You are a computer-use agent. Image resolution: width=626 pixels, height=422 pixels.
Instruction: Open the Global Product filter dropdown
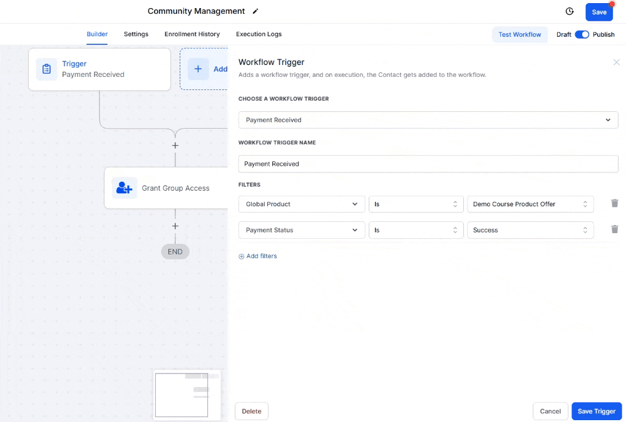pyautogui.click(x=302, y=204)
